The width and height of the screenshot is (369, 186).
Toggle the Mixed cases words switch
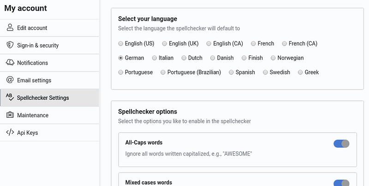point(341,183)
